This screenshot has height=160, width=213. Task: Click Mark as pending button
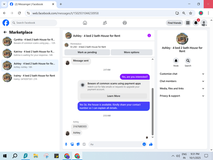tap(87, 52)
